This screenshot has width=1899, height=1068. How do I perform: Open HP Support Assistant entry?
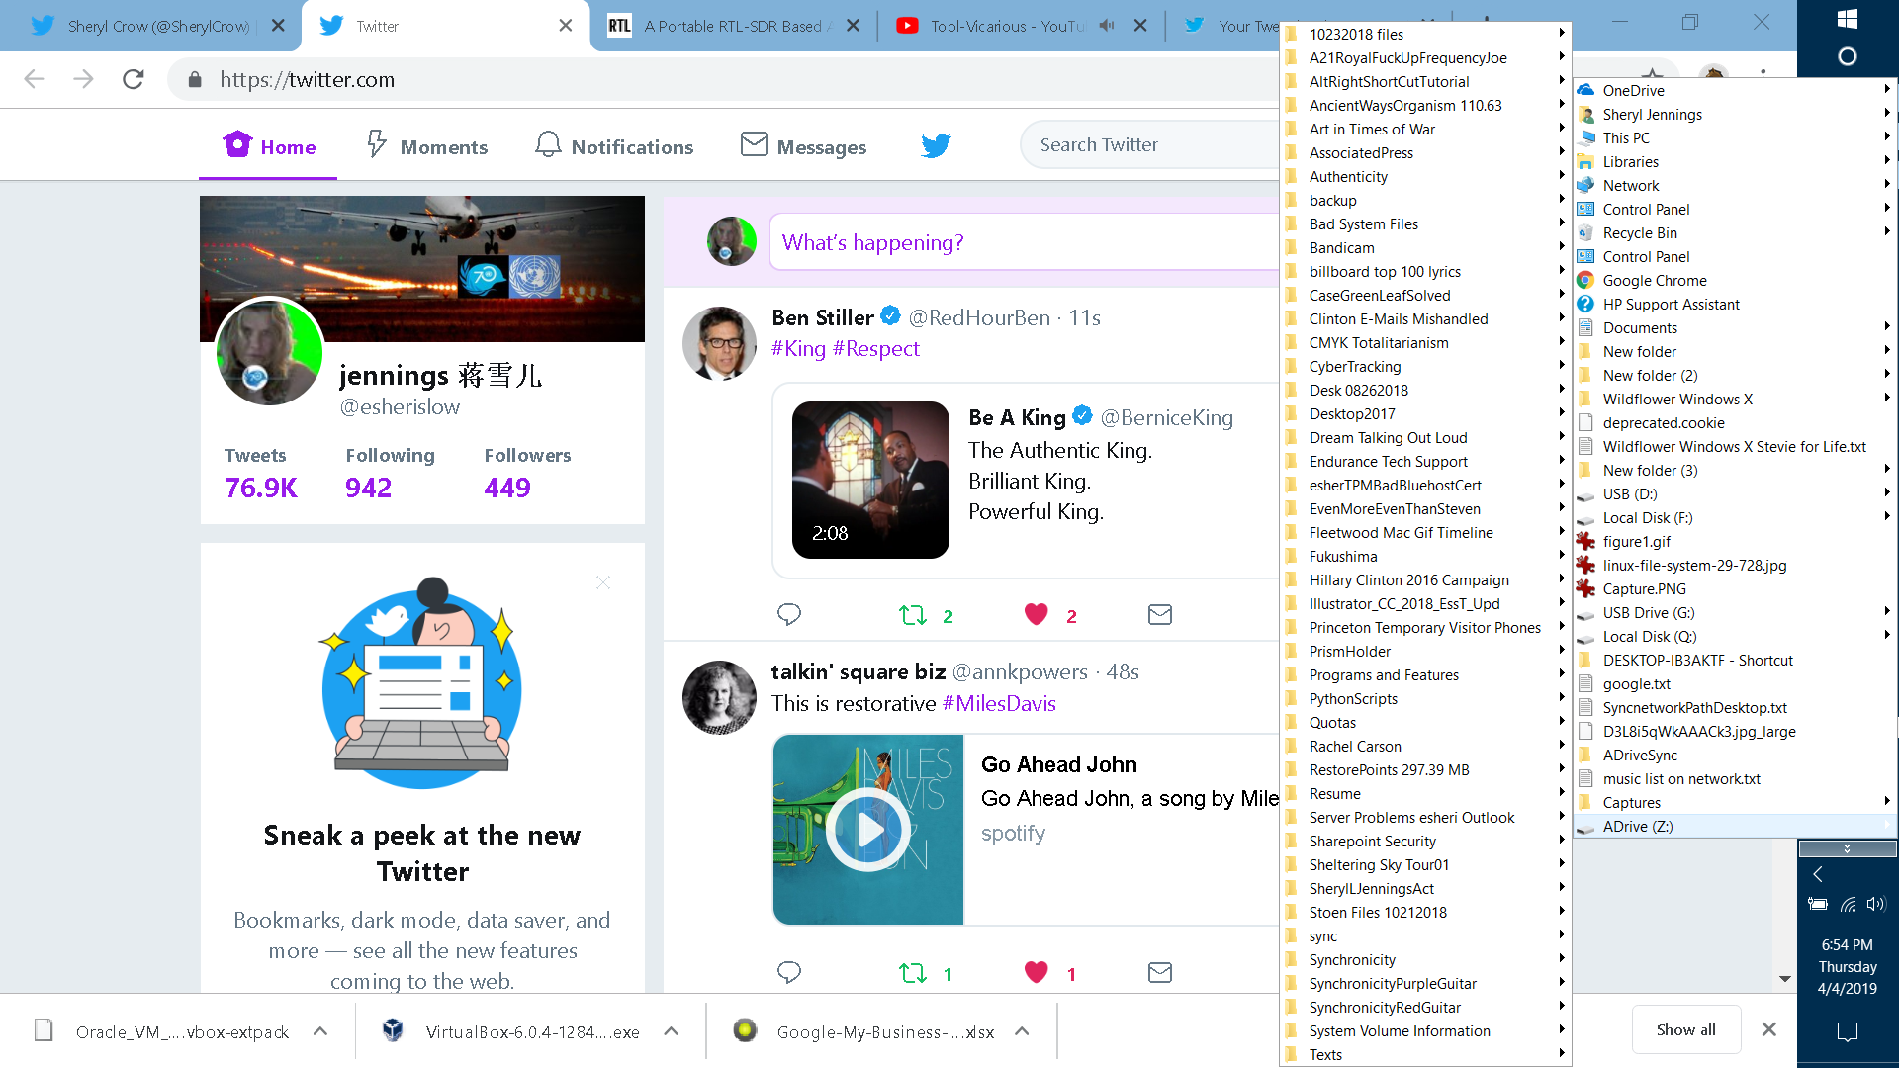point(1671,304)
